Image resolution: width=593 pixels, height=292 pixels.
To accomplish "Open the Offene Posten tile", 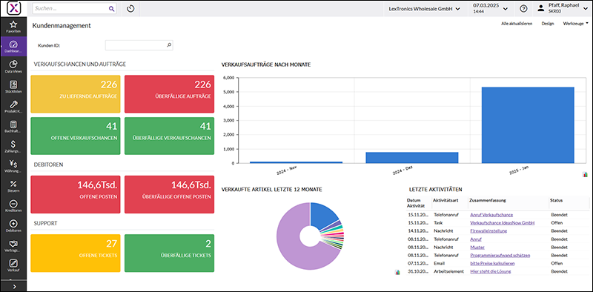I will [x=76, y=194].
